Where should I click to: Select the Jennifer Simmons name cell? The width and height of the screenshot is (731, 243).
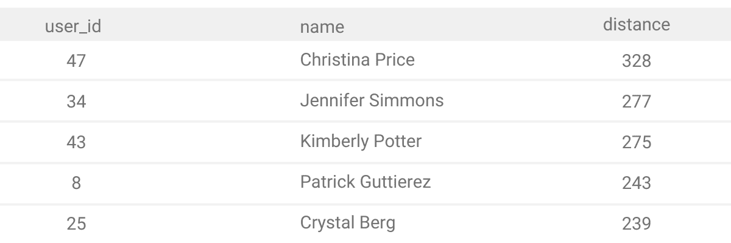pos(372,100)
